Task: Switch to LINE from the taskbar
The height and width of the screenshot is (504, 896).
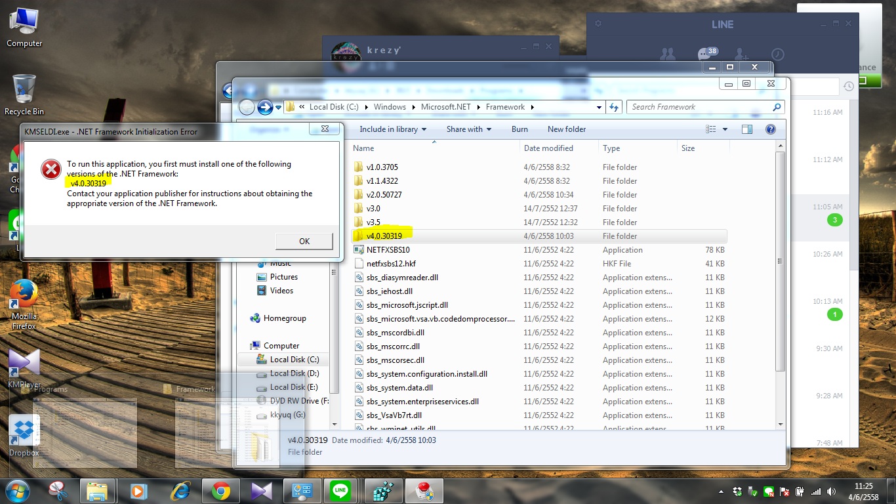Action: (x=340, y=490)
